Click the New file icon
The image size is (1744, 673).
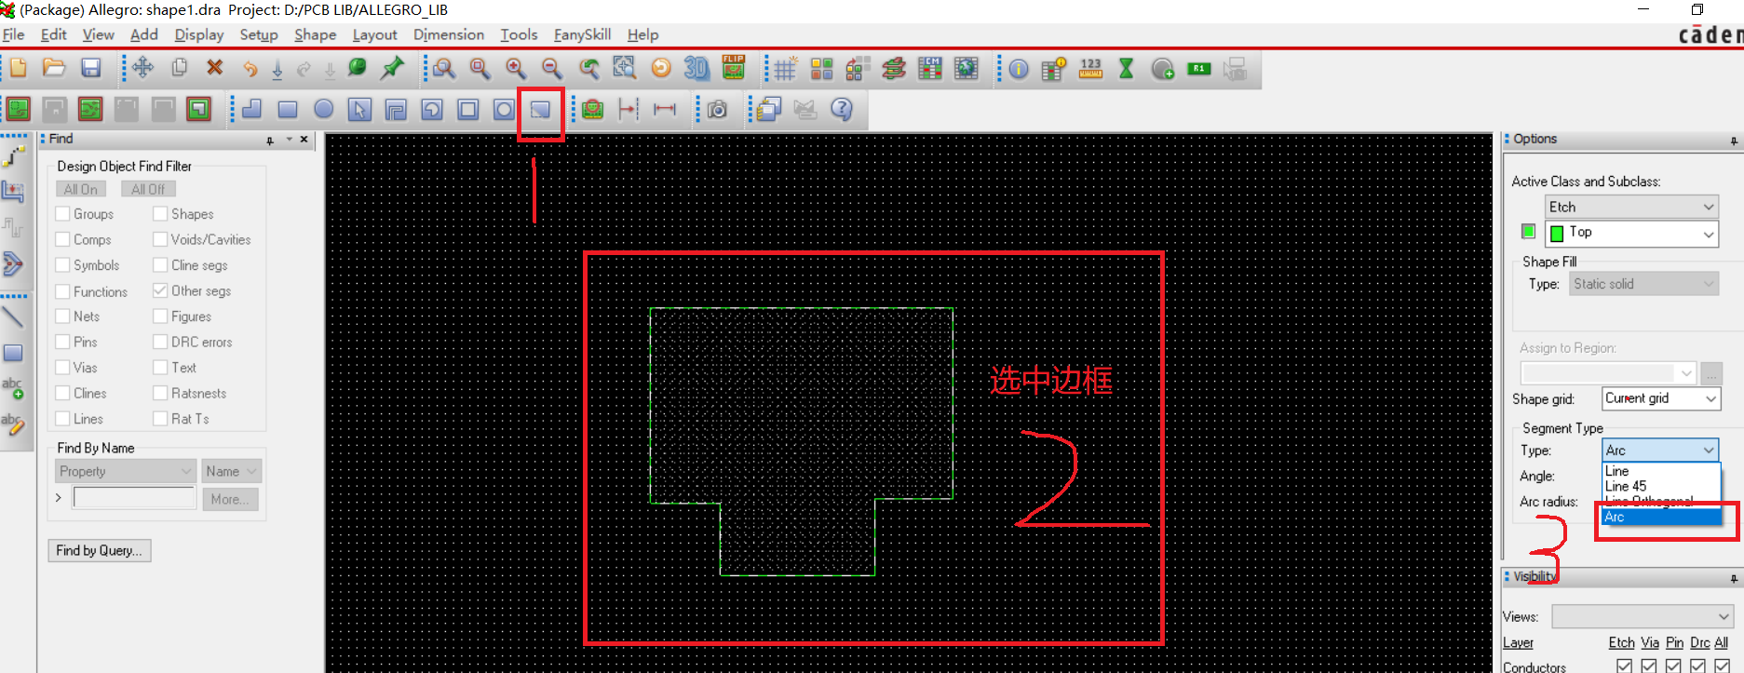(x=19, y=68)
